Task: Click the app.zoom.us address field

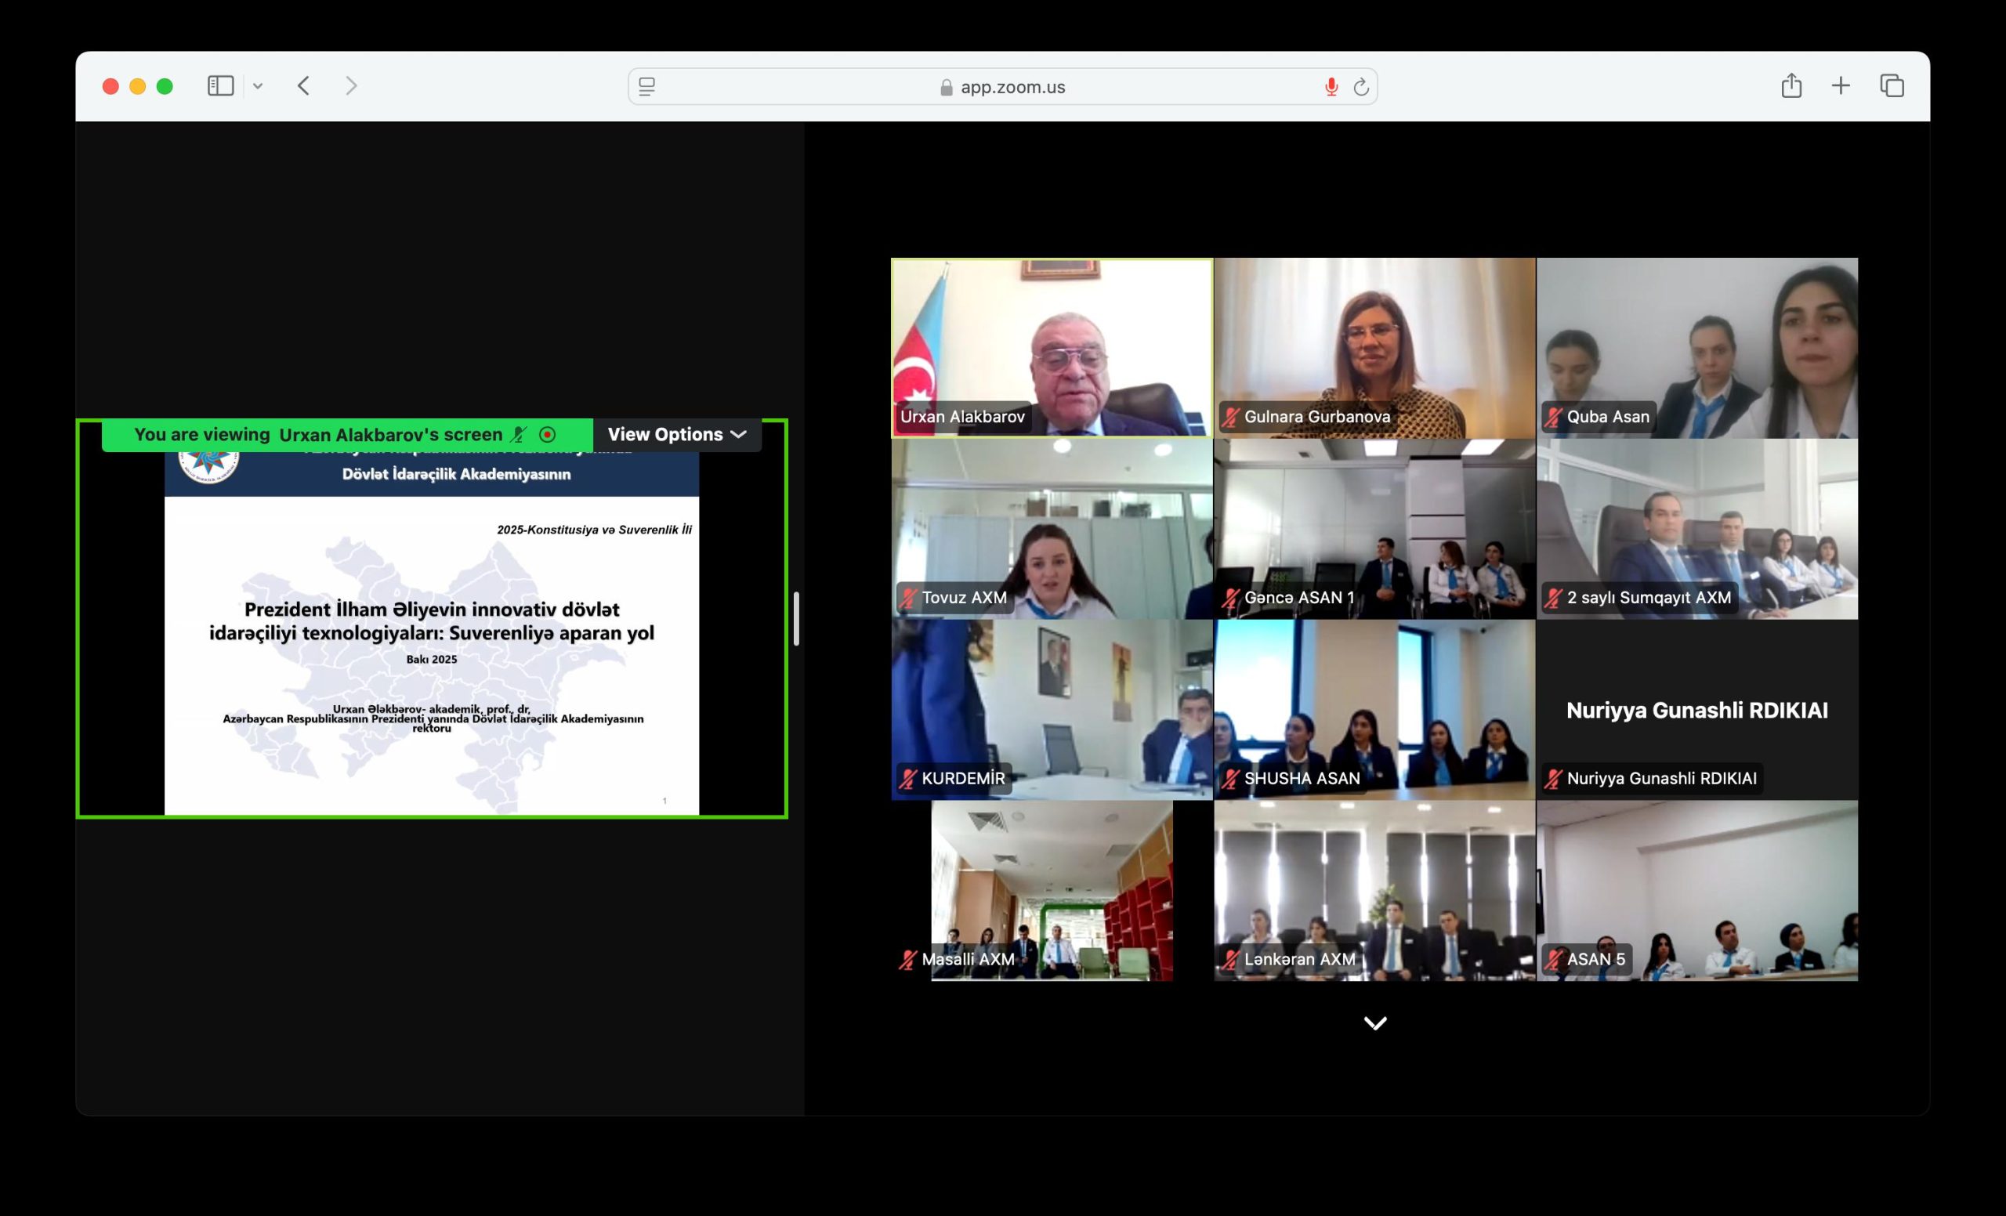Action: point(1012,87)
